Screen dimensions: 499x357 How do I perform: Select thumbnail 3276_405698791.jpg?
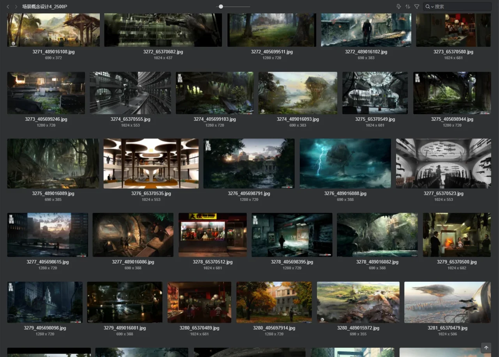[x=249, y=164]
